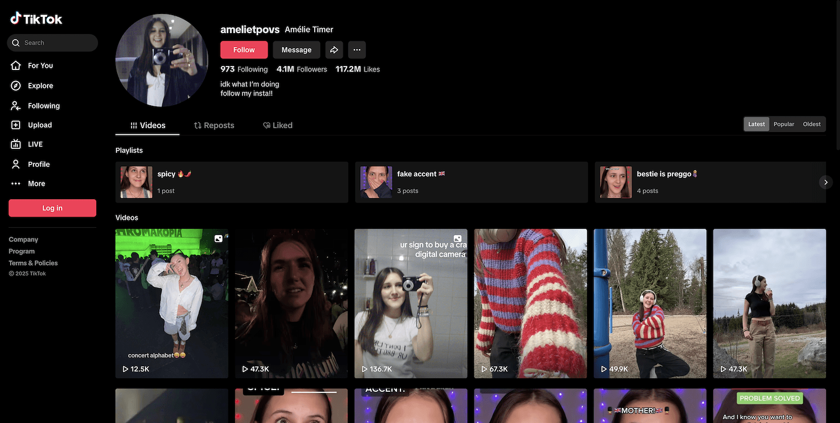Expand the More sidebar menu
The width and height of the screenshot is (840, 423).
pos(36,184)
